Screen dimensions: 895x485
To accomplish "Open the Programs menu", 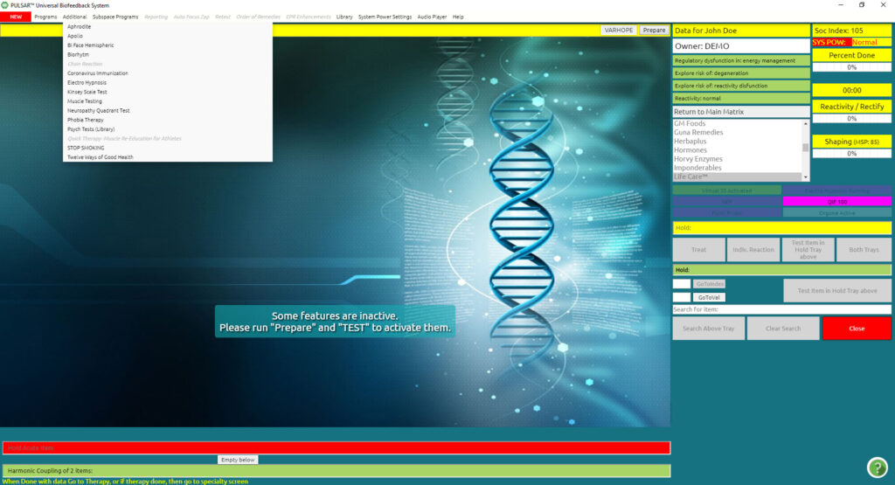I will pyautogui.click(x=45, y=17).
